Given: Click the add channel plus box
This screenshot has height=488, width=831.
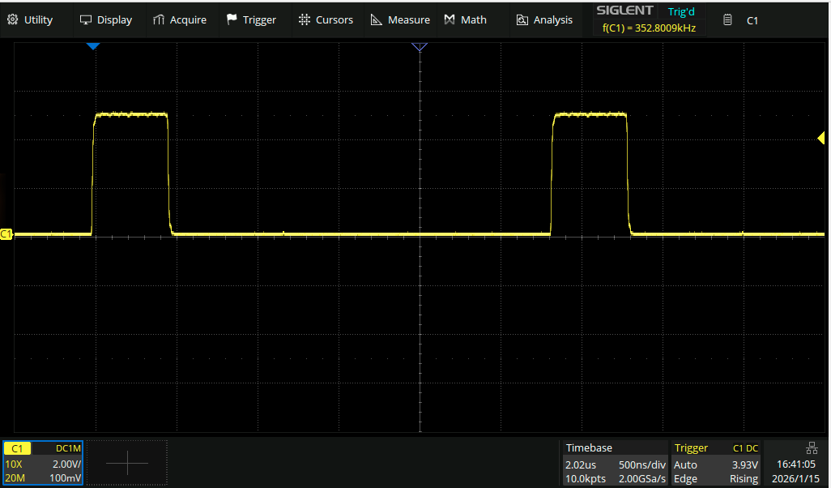Looking at the screenshot, I should click(x=127, y=463).
